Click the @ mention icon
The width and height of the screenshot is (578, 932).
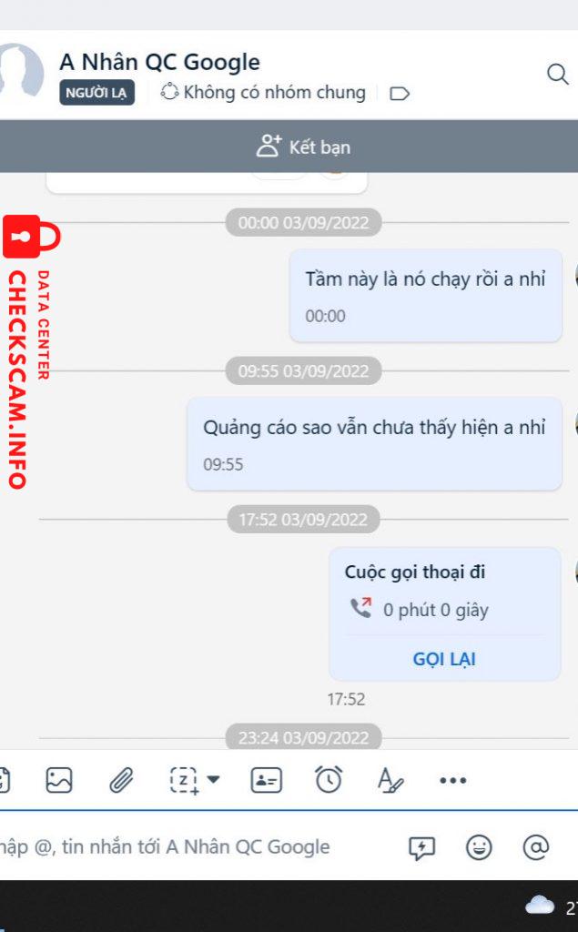535,847
